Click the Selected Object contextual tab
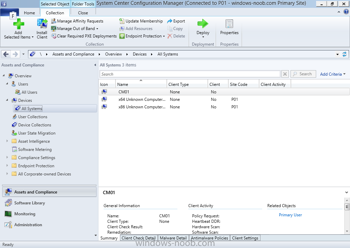Screen dimensions: 350x248 click(55, 4)
